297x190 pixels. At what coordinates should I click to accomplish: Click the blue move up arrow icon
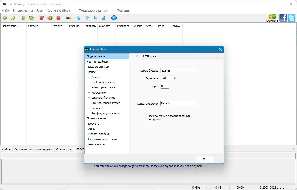pos(87,18)
